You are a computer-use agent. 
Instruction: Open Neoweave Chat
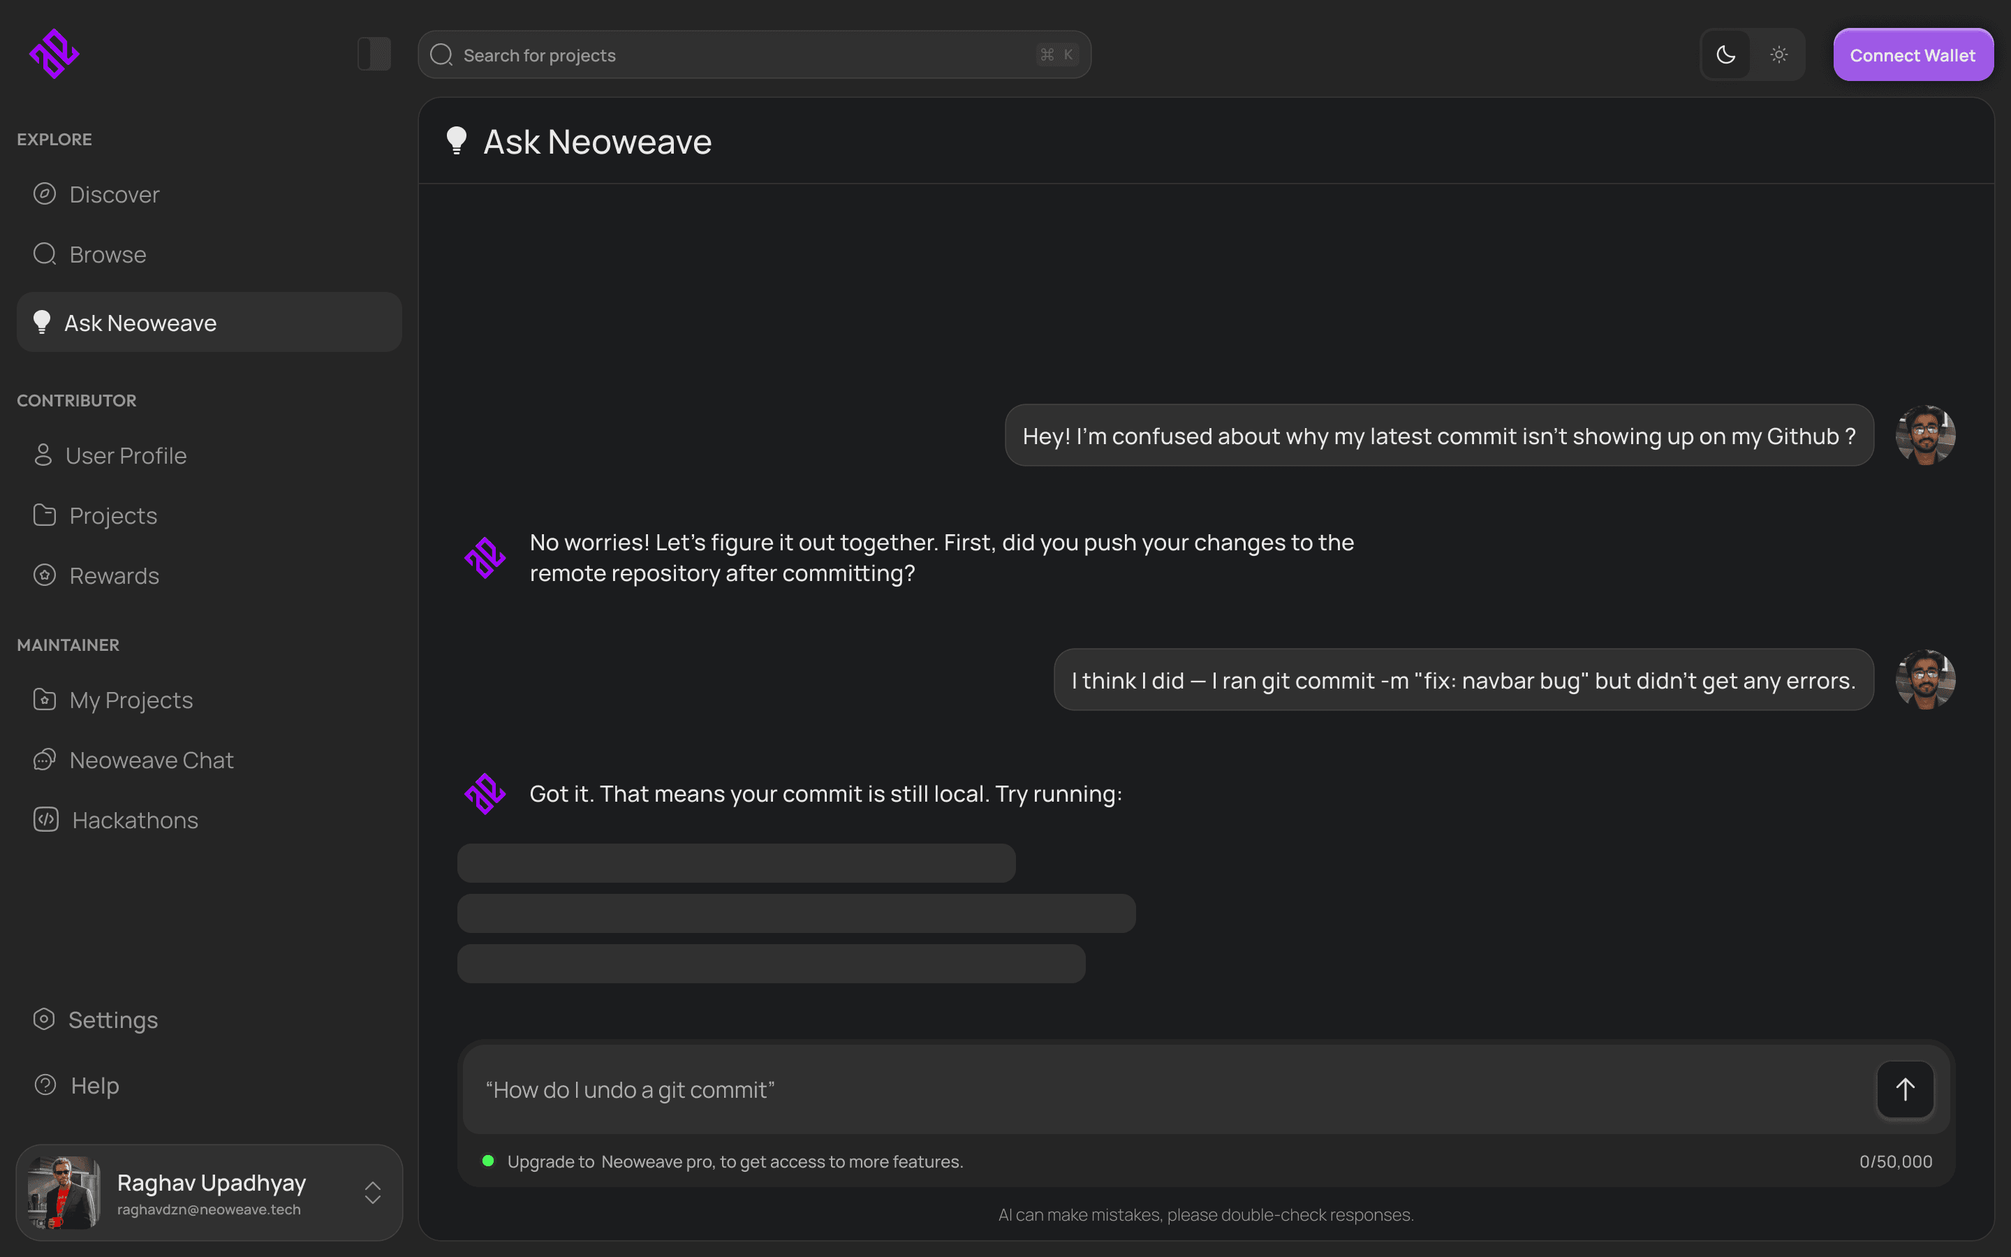coord(152,760)
